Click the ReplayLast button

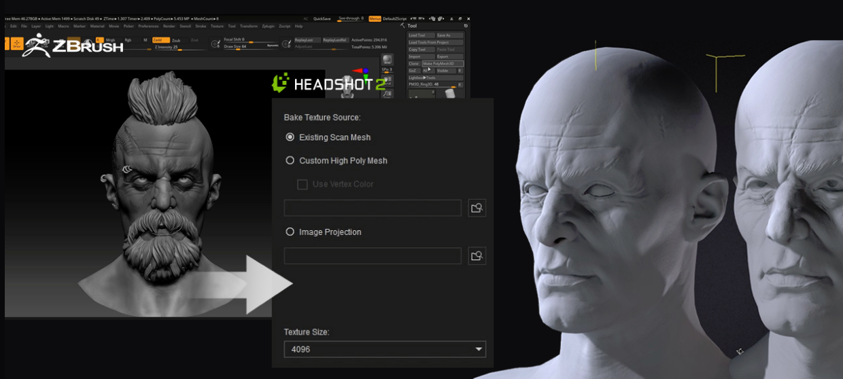point(308,40)
